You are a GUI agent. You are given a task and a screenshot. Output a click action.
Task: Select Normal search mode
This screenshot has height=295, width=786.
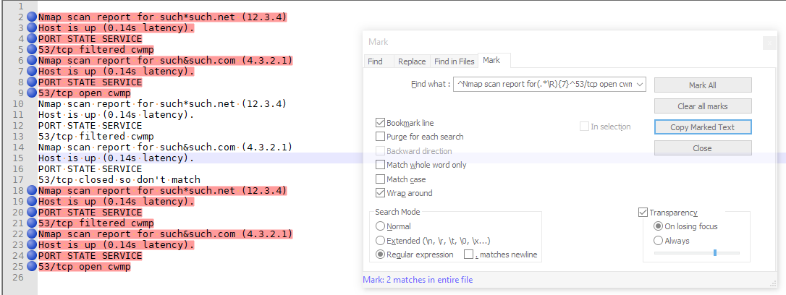point(381,226)
